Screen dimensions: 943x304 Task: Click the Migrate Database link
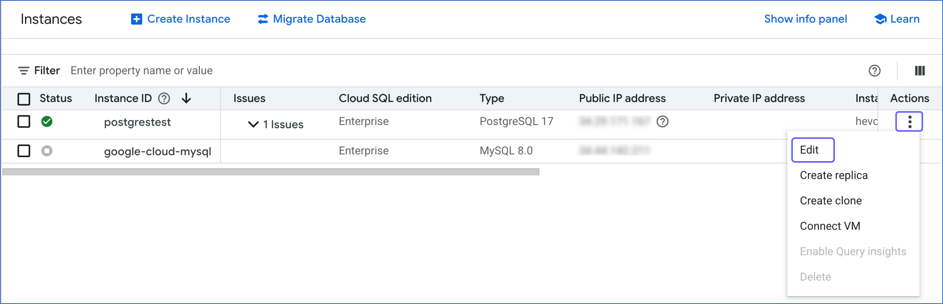tap(319, 19)
